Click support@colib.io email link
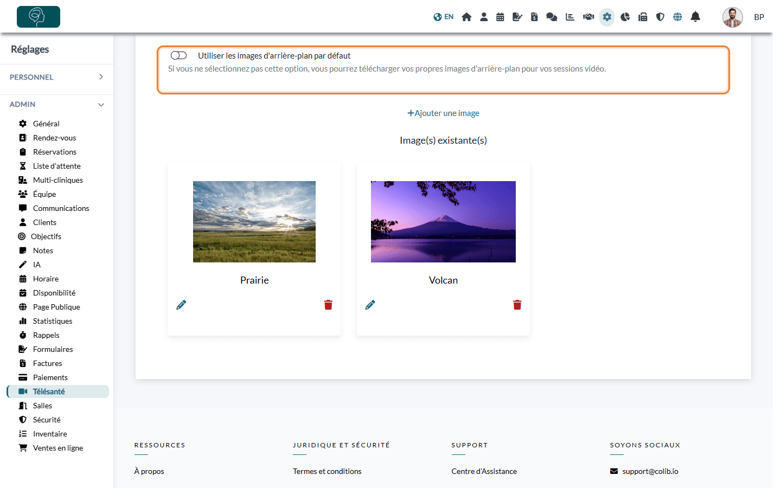781x488 pixels. pyautogui.click(x=650, y=471)
